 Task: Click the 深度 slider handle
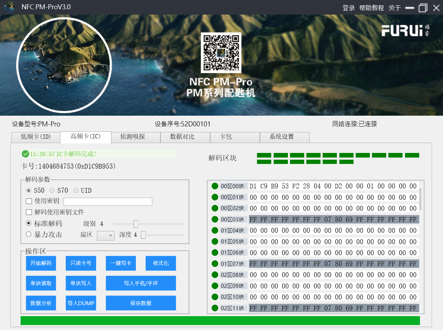143,235
